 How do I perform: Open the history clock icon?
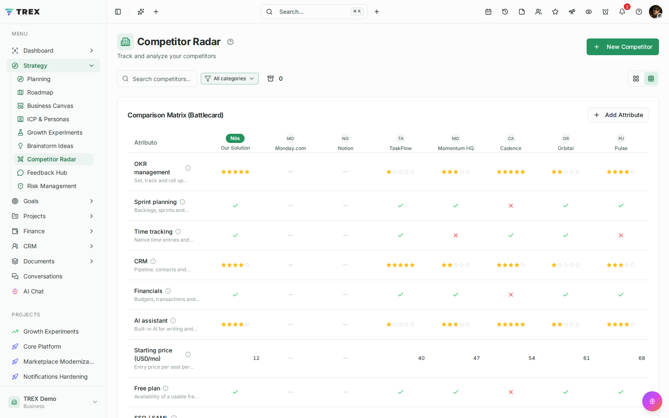click(x=505, y=12)
